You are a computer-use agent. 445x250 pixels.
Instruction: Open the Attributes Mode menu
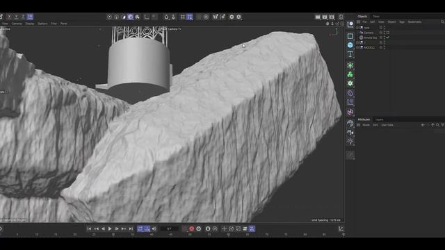pos(366,125)
